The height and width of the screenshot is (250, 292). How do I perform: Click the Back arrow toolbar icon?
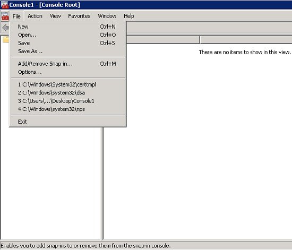tap(6, 28)
